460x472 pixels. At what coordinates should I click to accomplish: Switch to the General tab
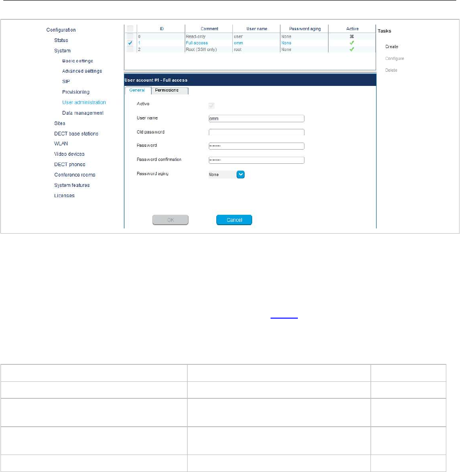[137, 90]
